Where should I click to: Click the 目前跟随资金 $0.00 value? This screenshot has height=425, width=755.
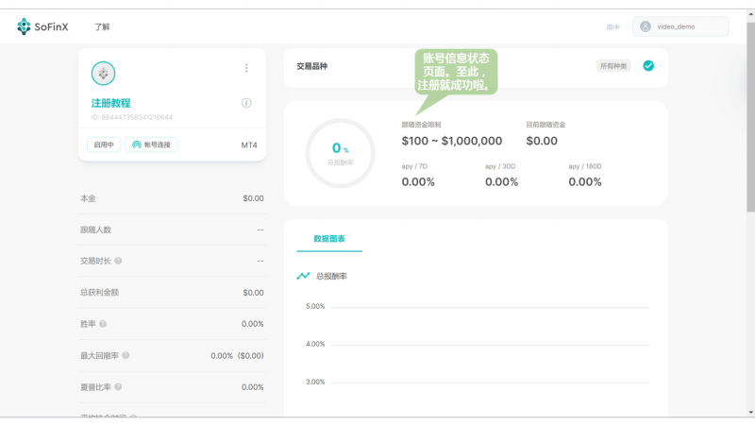(x=542, y=141)
